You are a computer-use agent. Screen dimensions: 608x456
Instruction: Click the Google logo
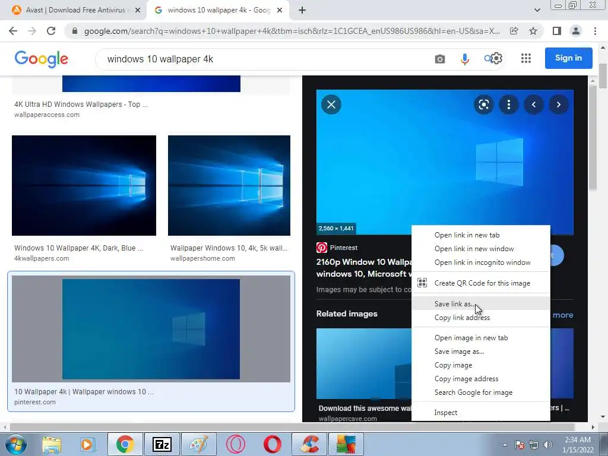coord(42,59)
